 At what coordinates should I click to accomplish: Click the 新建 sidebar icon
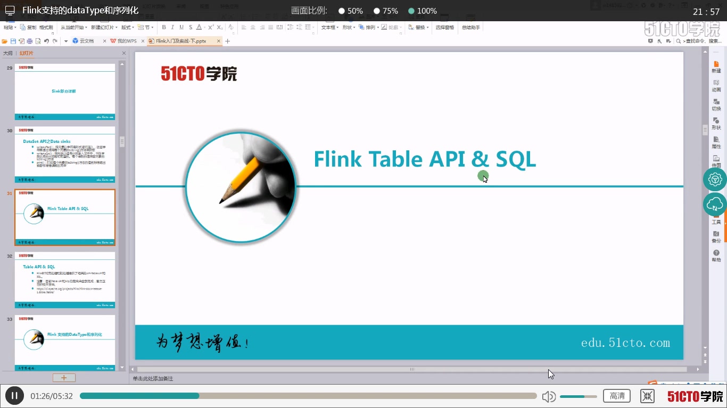pyautogui.click(x=716, y=67)
